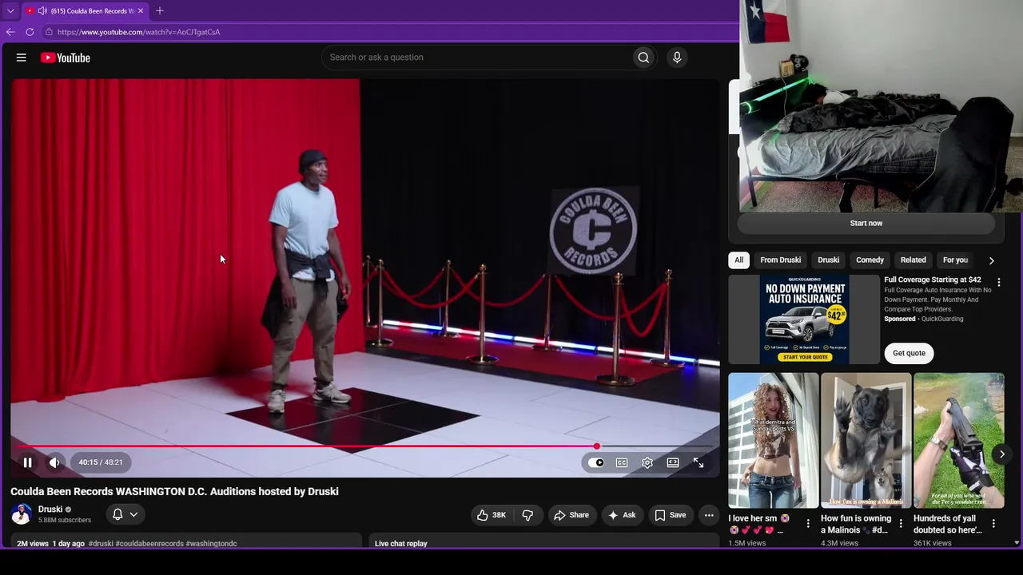1023x575 pixels.
Task: Reload the browser page
Action: (30, 32)
